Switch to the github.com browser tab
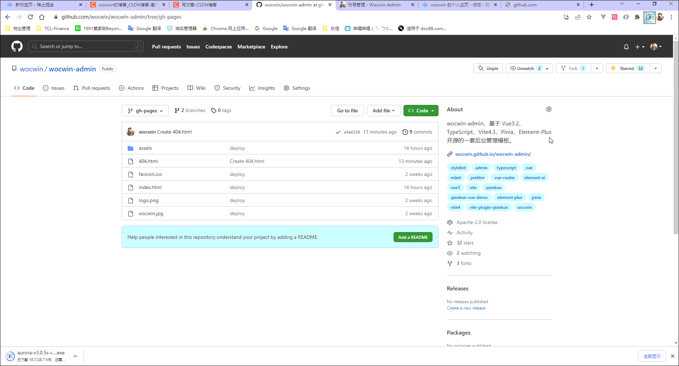This screenshot has width=679, height=366. click(x=541, y=5)
